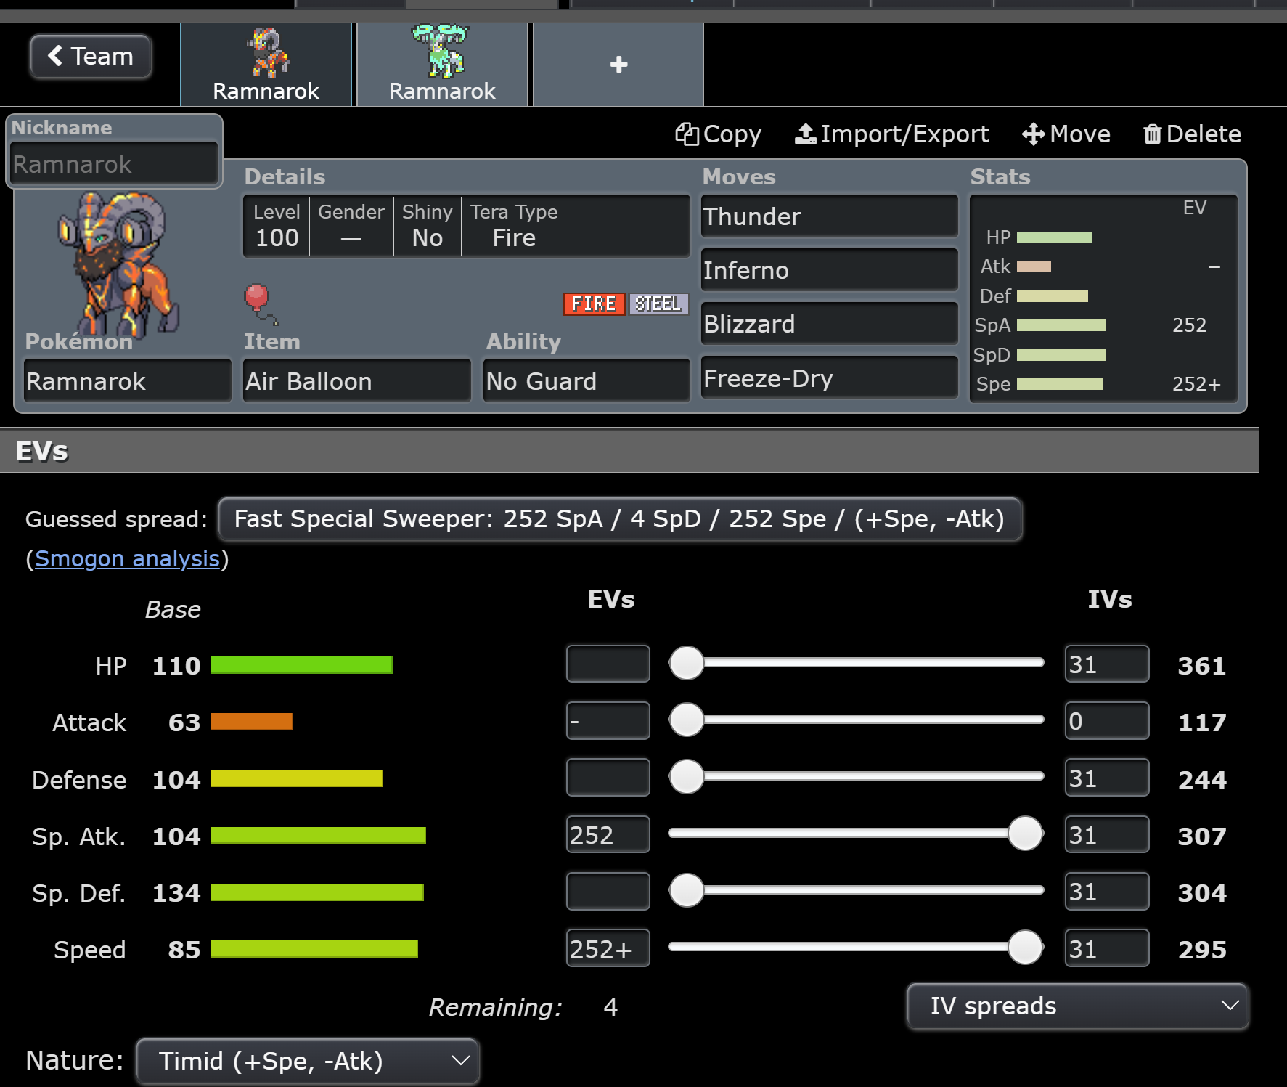Go back using the Team button
Image resolution: width=1287 pixels, height=1087 pixels.
91,57
